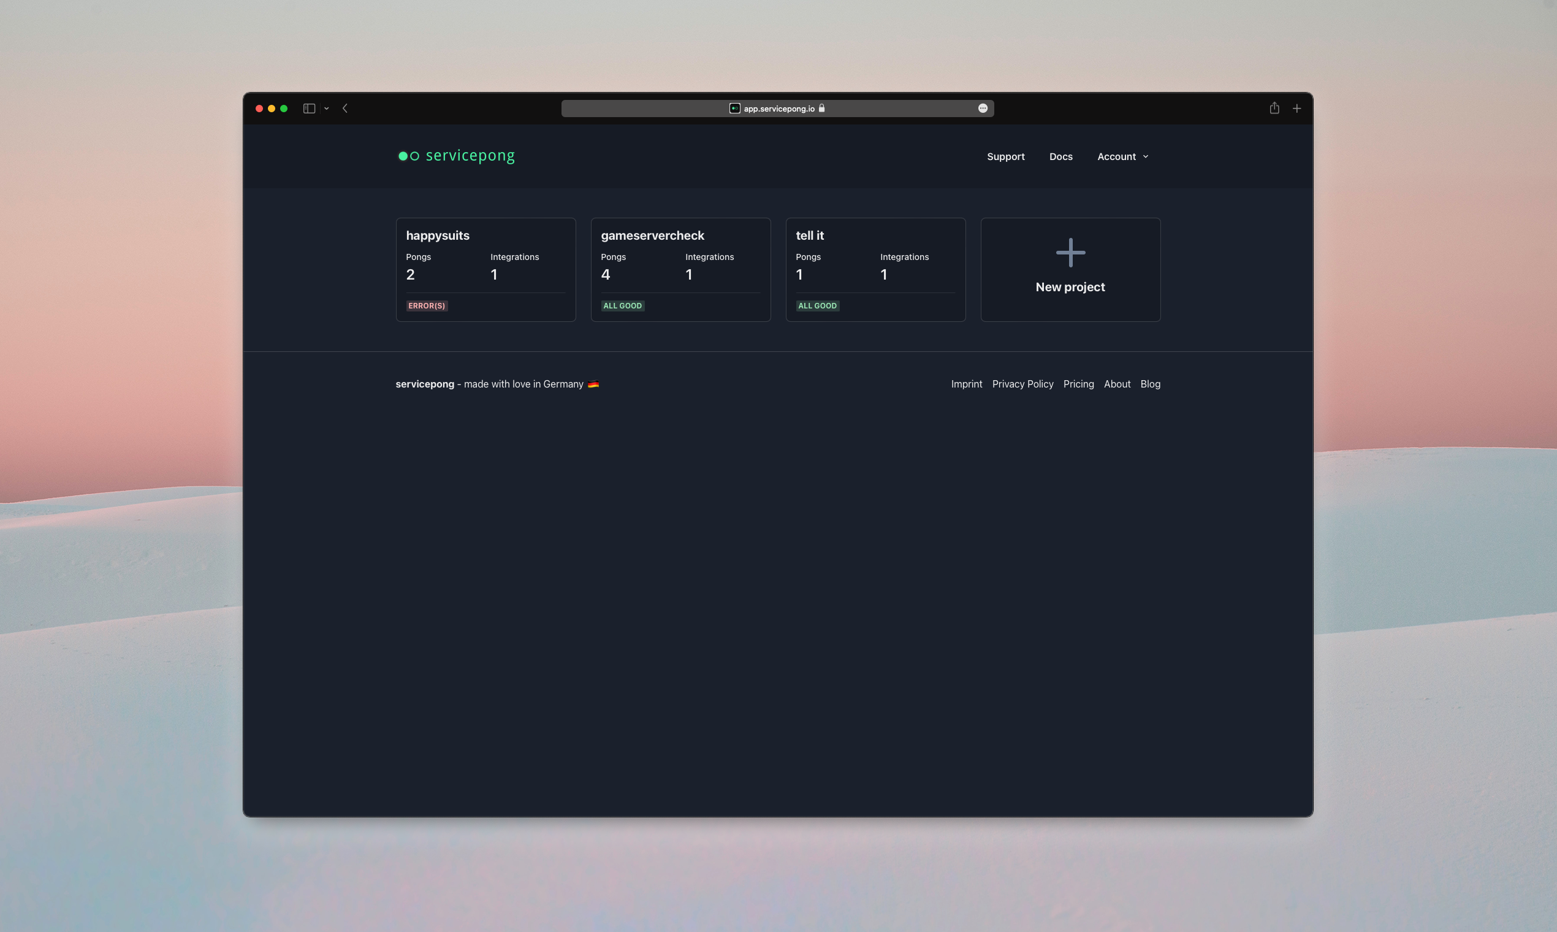
Task: Click the lock icon in address bar
Action: pyautogui.click(x=821, y=108)
